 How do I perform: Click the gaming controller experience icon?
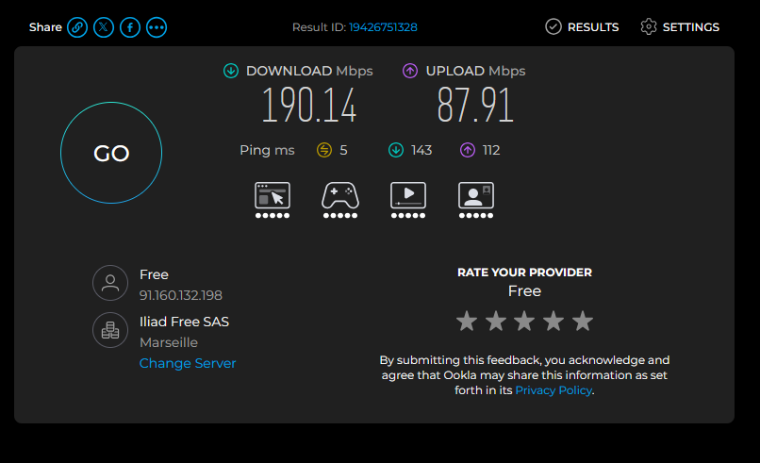click(x=340, y=200)
